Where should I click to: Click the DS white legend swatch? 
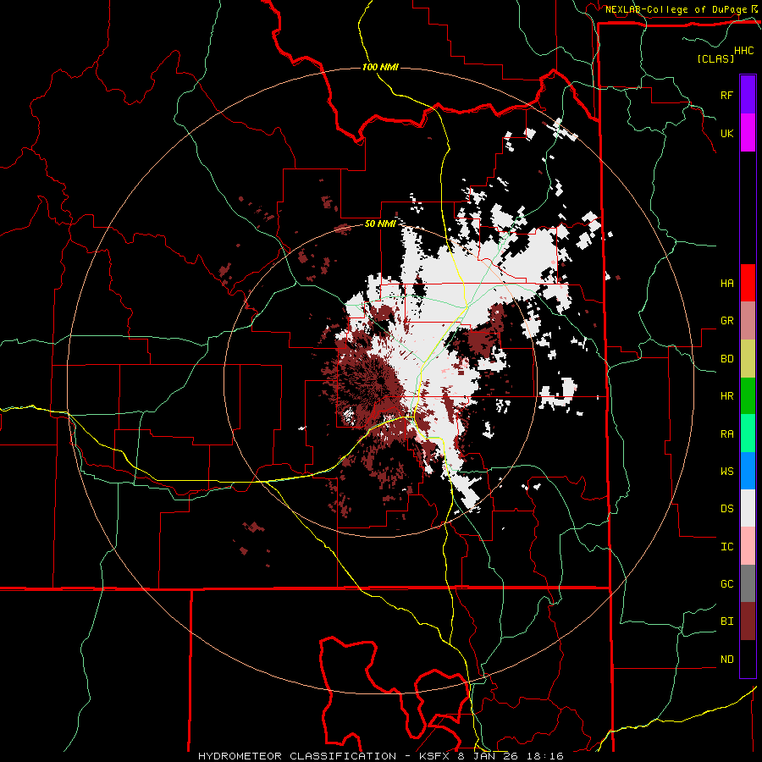[748, 508]
